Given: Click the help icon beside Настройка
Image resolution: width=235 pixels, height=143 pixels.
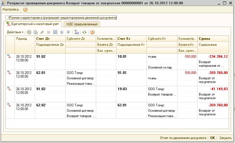Looking at the screenshot, I should (25, 10).
